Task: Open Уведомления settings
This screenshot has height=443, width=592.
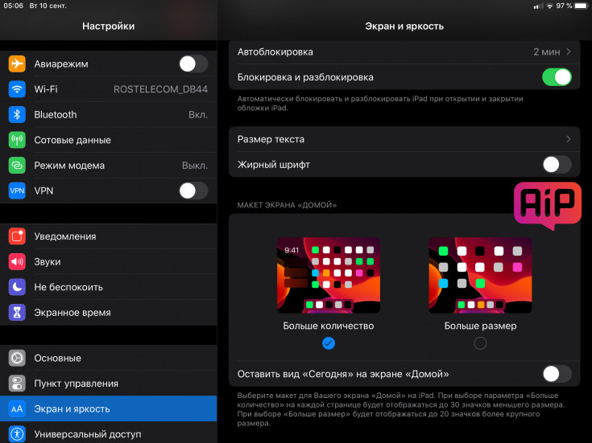Action: tap(109, 236)
